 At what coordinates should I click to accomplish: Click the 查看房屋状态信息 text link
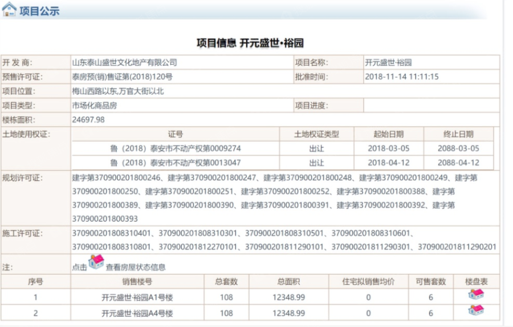coord(136,267)
